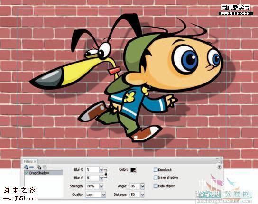258x204 pixels.
Task: Close the Filters tab with its X
Action: click(35, 161)
